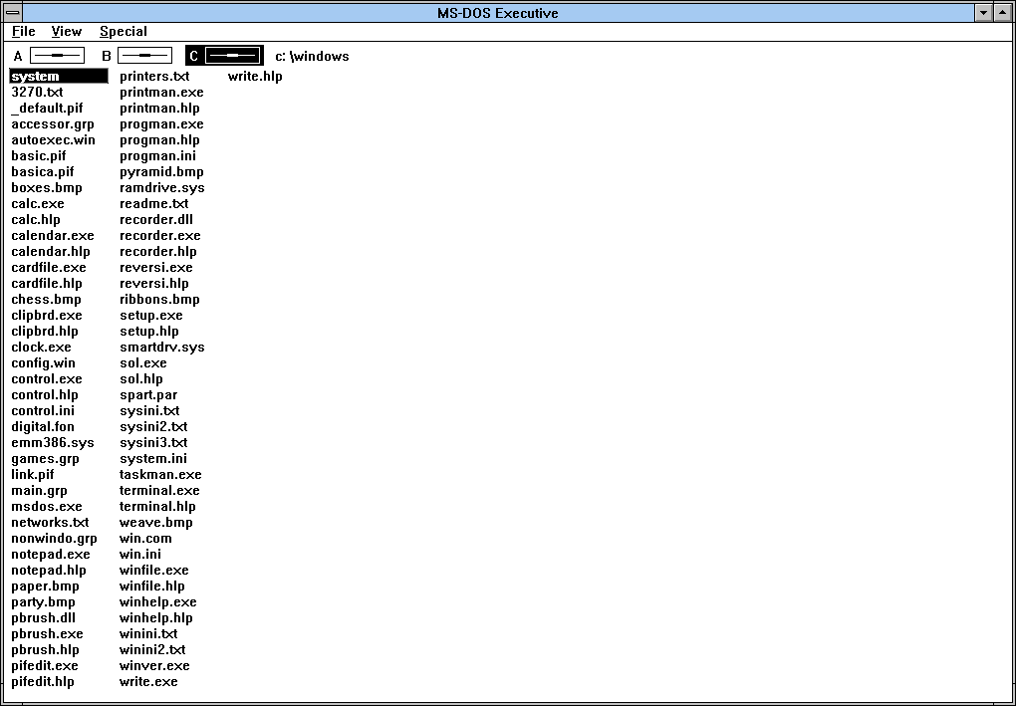Select clock.exe file

[x=41, y=348]
